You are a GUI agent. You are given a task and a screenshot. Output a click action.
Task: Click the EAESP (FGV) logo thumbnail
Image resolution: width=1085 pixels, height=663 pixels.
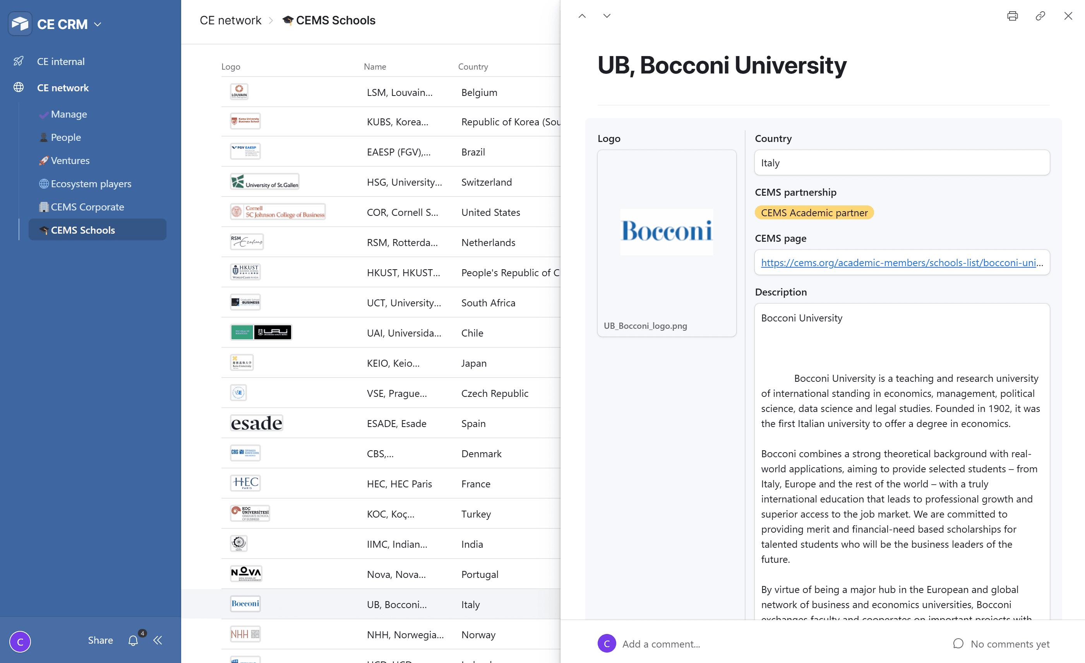point(245,151)
